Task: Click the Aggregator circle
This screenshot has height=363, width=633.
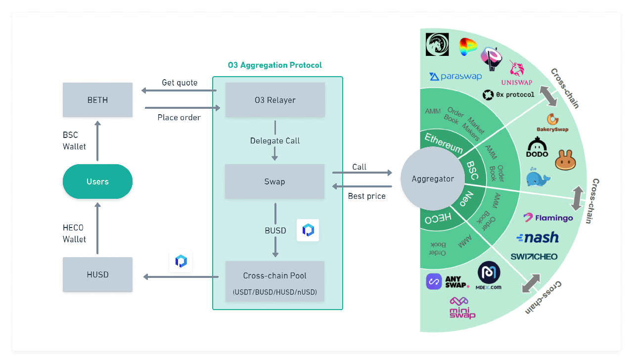Action: (x=433, y=179)
